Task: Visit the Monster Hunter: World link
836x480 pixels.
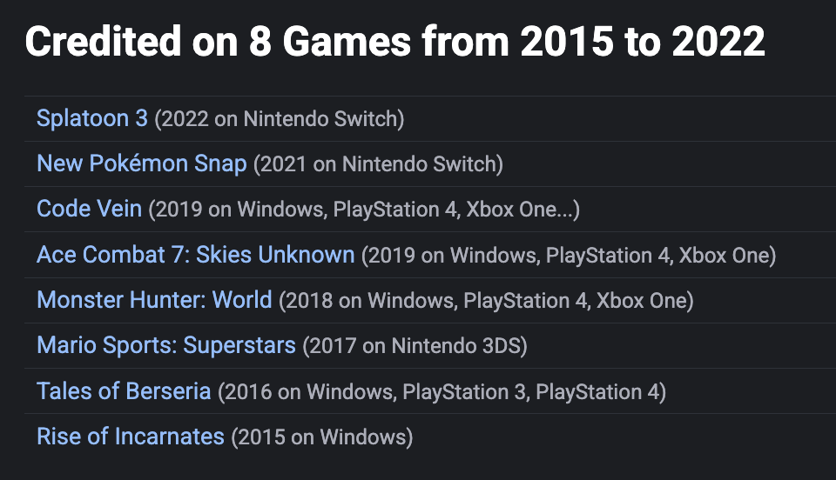Action: [x=154, y=300]
